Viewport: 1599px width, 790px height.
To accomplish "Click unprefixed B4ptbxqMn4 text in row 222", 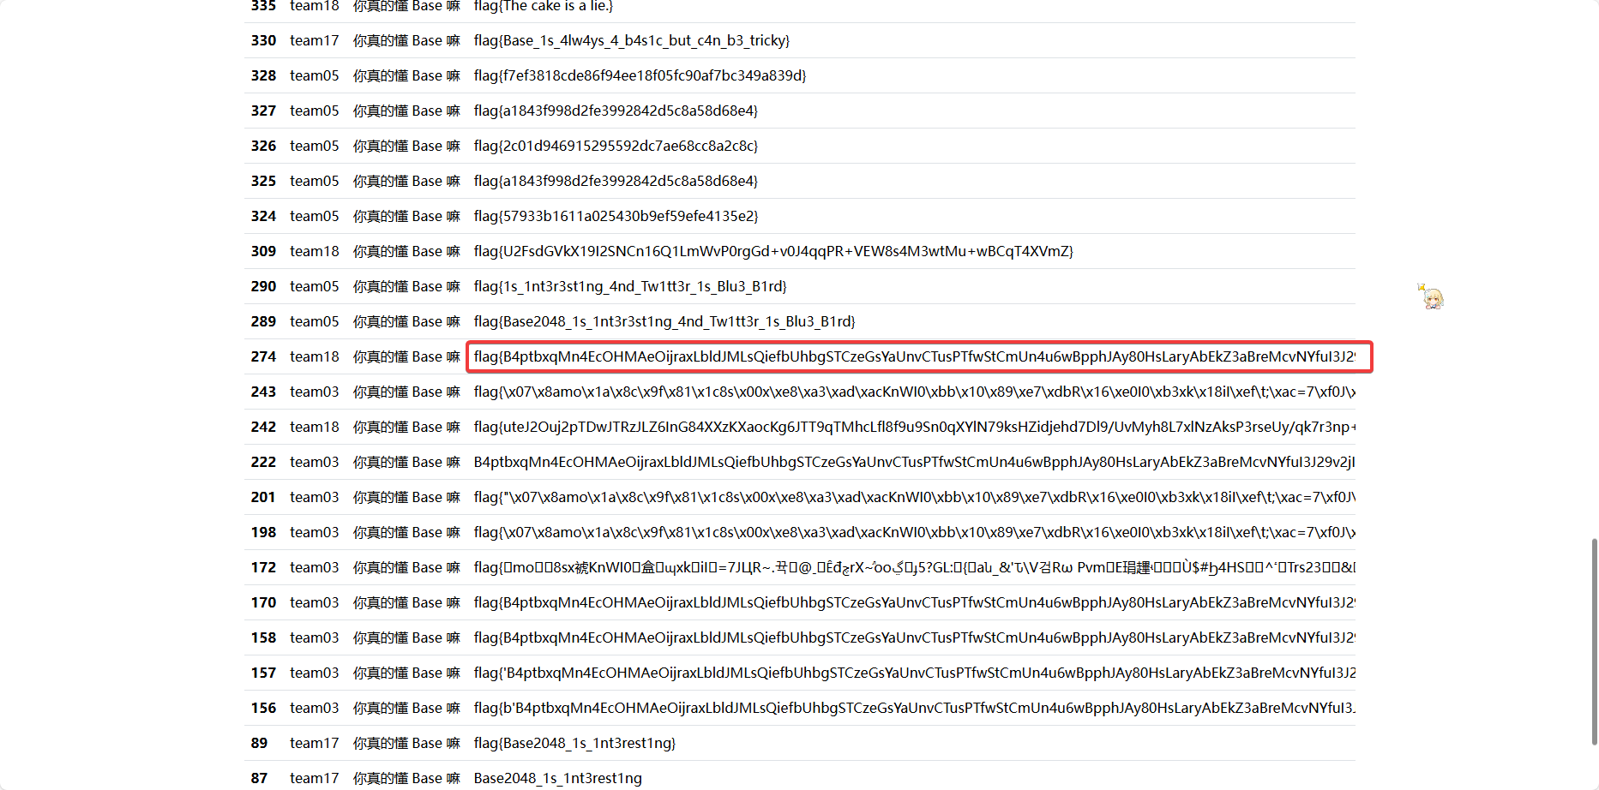I will click(x=914, y=462).
